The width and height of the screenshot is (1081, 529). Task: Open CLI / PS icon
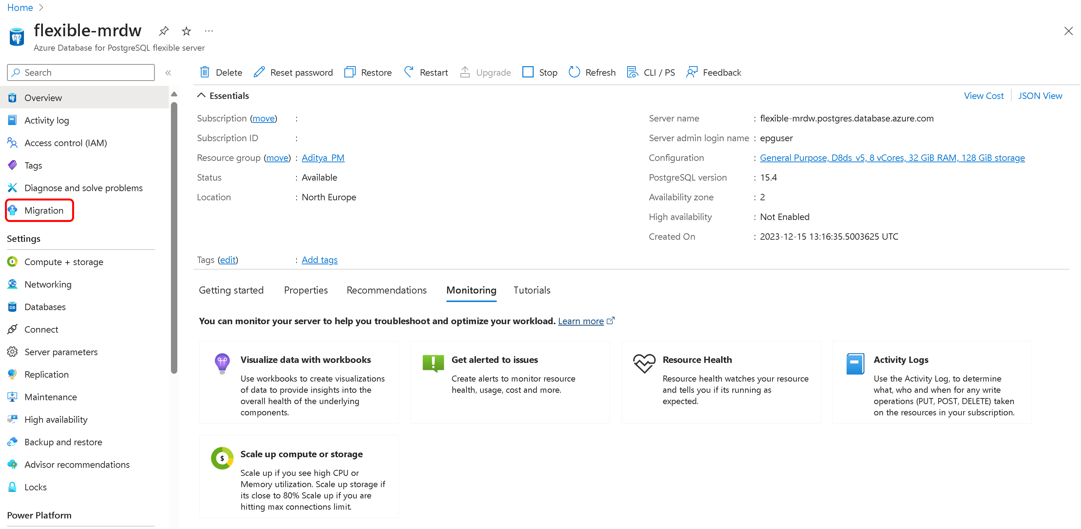click(632, 72)
